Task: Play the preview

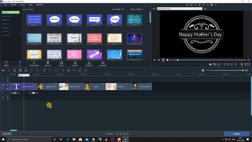Action: (x=163, y=60)
